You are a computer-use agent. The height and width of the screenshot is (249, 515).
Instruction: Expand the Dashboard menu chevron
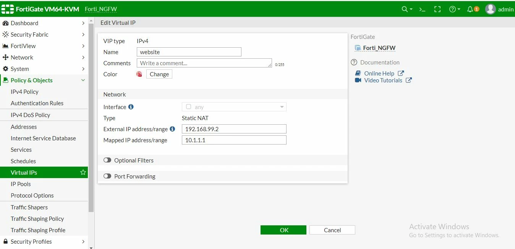click(83, 23)
